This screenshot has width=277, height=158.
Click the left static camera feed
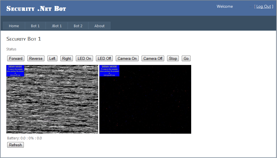coord(52,99)
